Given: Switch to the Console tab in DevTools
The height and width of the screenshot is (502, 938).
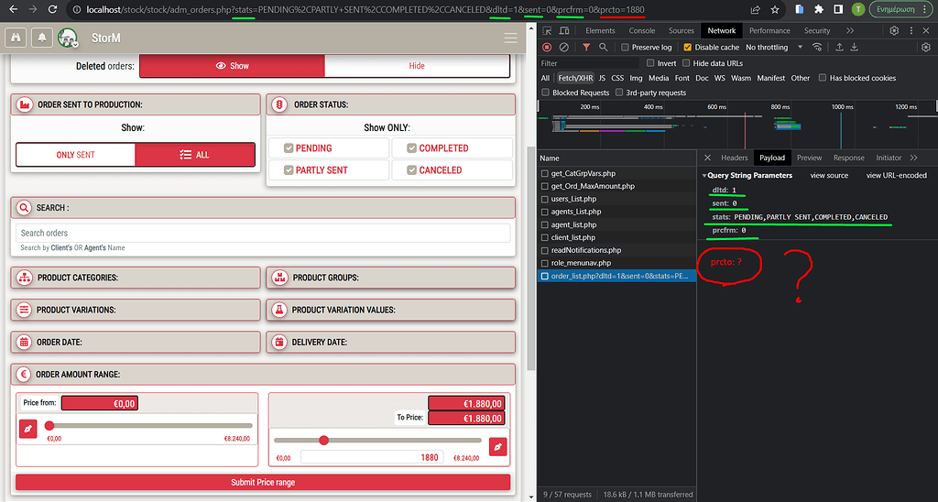Looking at the screenshot, I should point(641,30).
